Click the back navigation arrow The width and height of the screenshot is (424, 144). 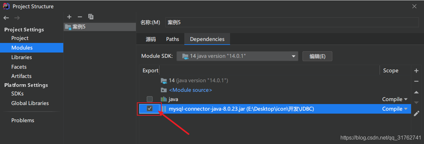pos(6,18)
